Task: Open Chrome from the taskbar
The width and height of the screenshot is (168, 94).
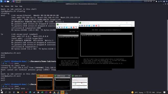Action: point(54,92)
